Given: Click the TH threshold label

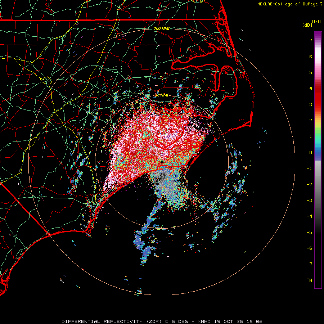Looking at the screenshot, I should click(309, 280).
